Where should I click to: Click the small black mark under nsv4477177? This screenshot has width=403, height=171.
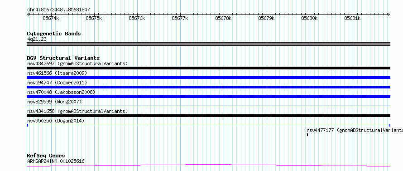point(307,135)
